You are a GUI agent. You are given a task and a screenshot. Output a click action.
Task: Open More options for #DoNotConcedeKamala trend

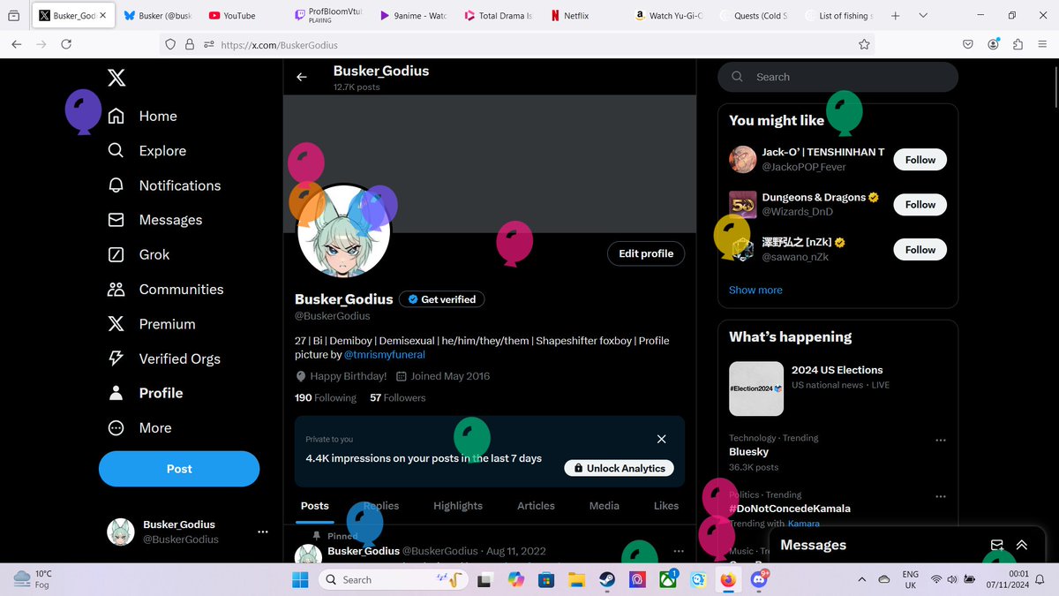[x=941, y=496]
